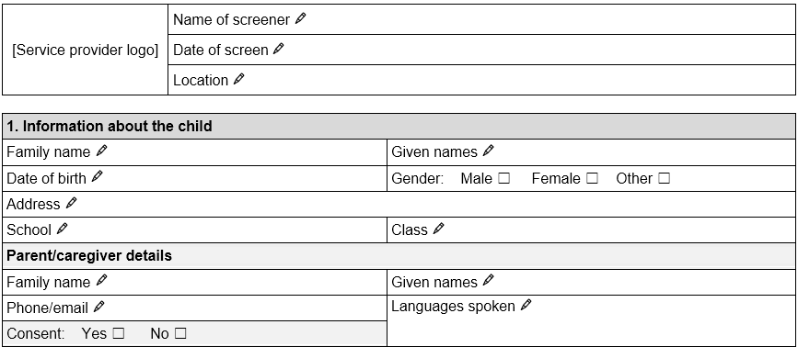
Task: Click the pencil icon by child's Family name
Action: pos(102,151)
